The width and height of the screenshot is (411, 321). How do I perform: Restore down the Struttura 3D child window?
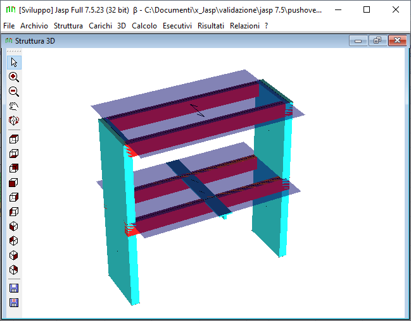tap(377, 41)
